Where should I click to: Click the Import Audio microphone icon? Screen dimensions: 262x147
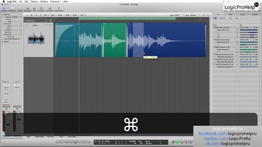[x=59, y=9]
